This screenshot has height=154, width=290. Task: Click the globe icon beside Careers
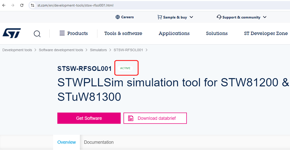[118, 17]
